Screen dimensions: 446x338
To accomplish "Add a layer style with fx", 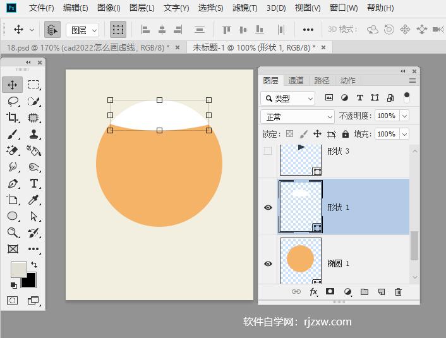I will (x=313, y=292).
